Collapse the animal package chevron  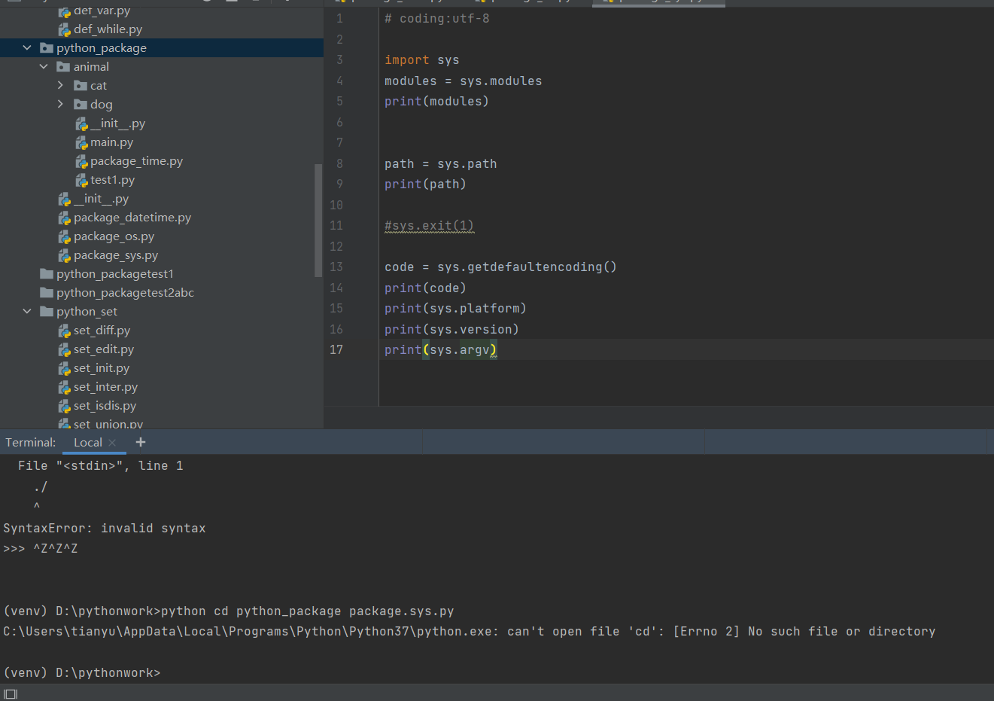tap(44, 66)
